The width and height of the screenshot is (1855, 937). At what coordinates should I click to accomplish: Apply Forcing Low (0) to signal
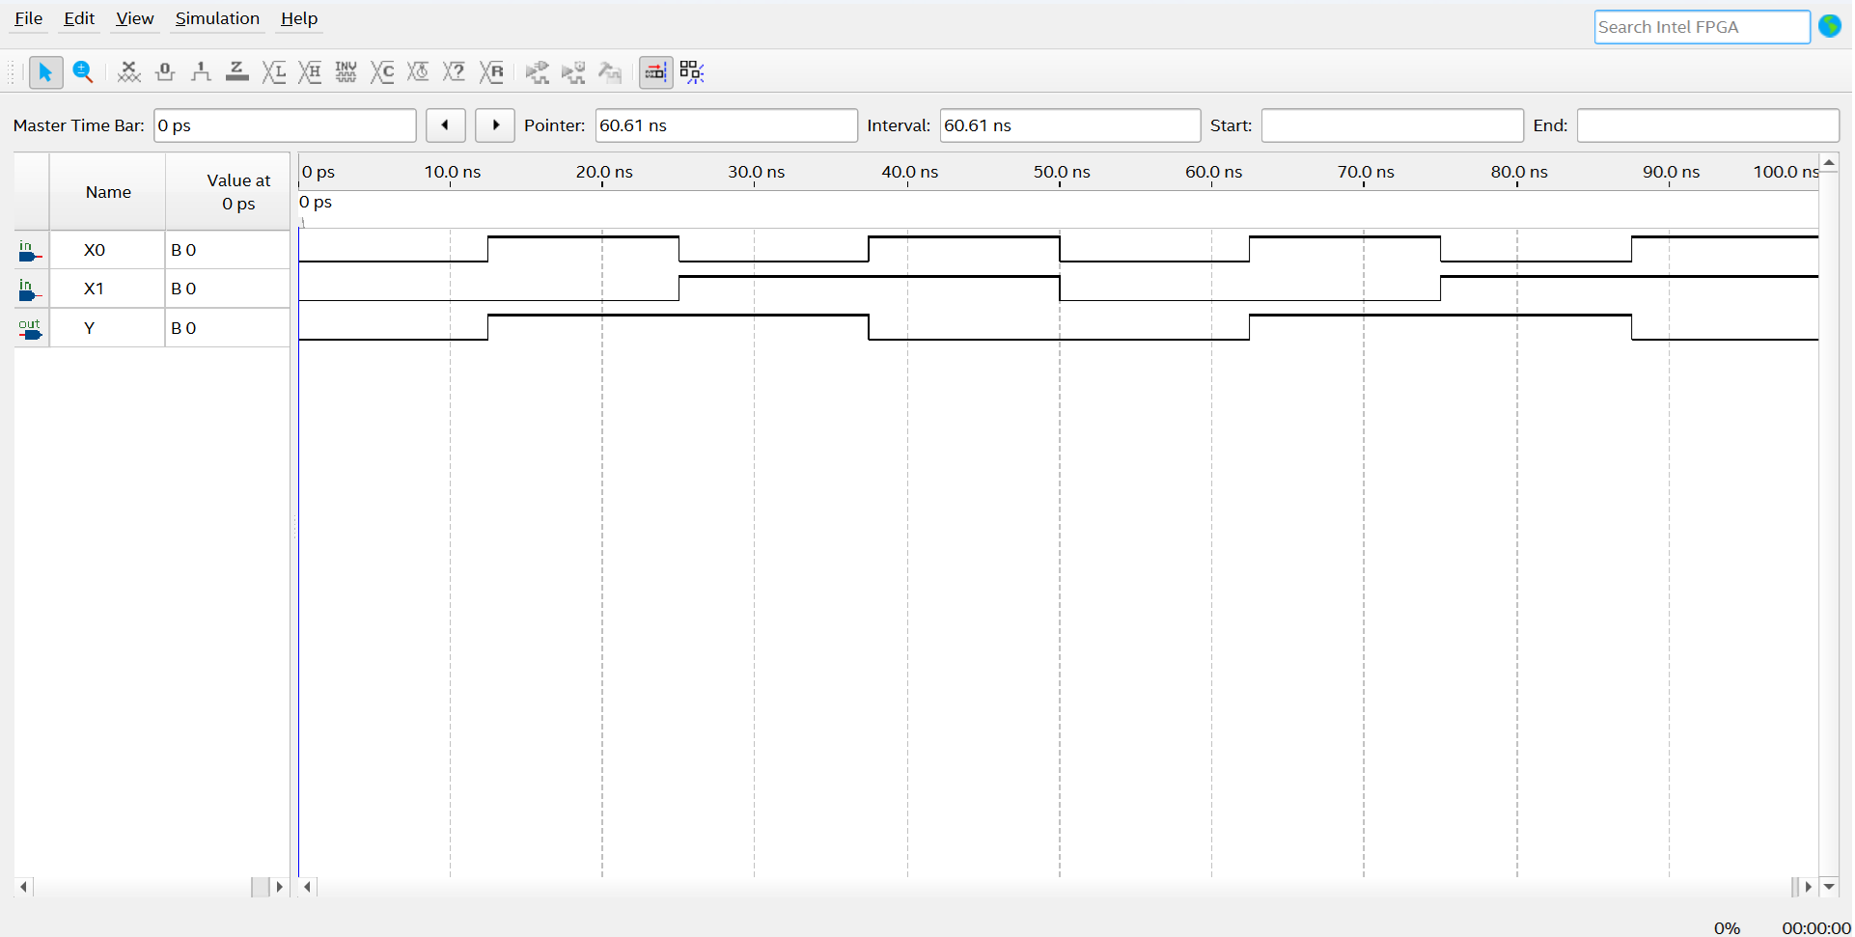click(165, 72)
